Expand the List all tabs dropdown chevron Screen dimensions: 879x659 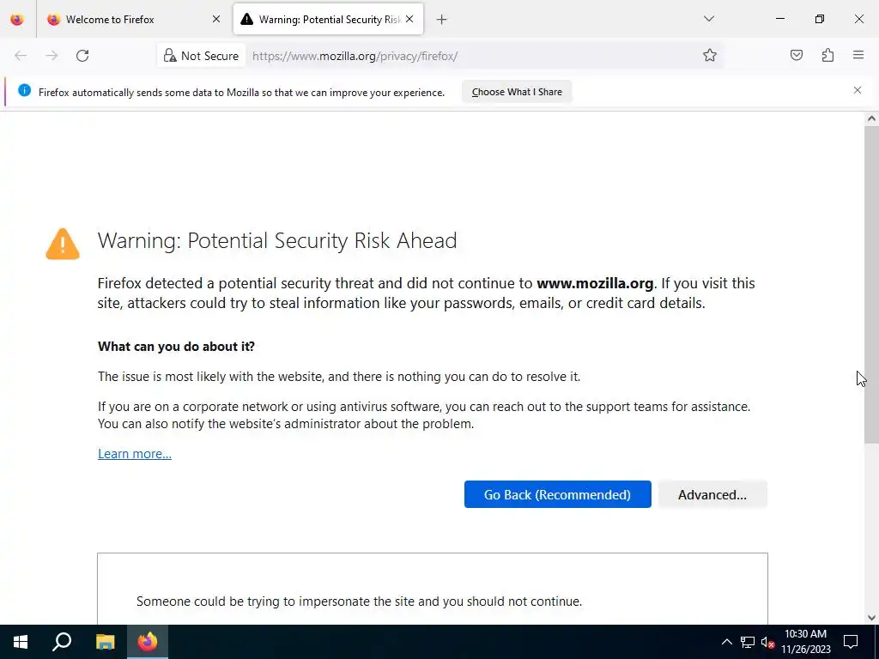[x=708, y=20]
